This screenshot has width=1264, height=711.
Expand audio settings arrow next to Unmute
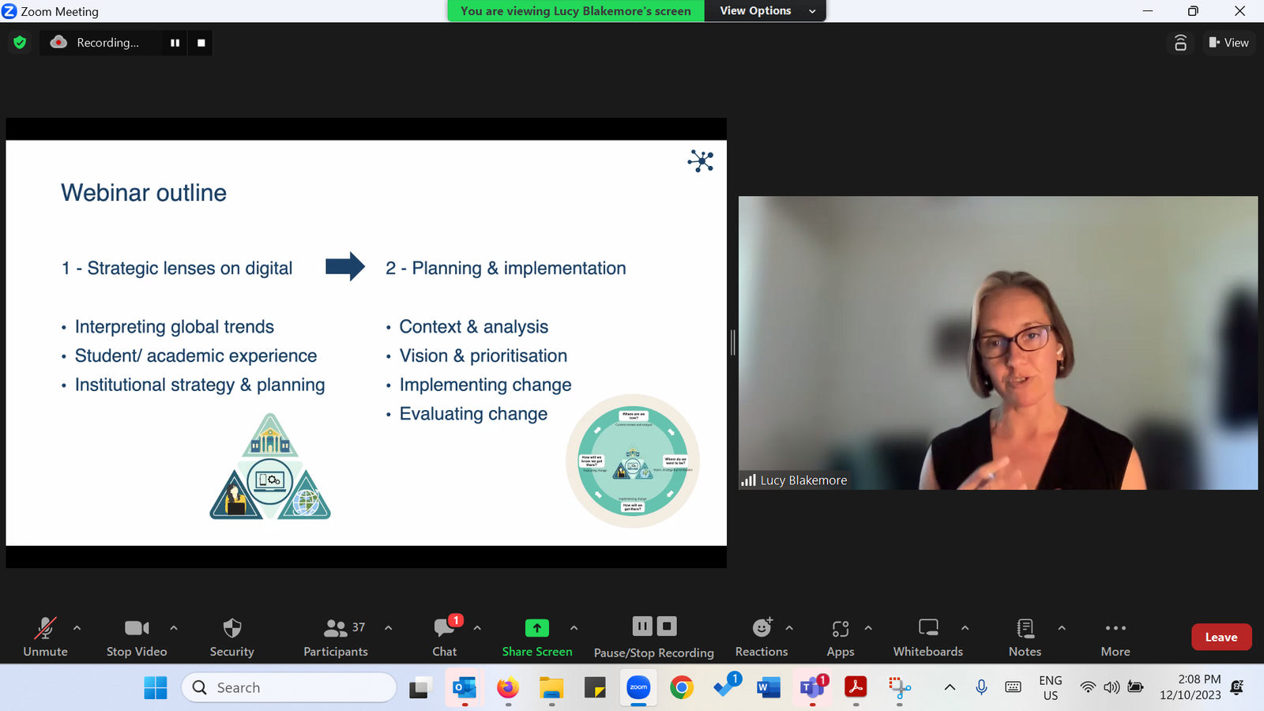tap(77, 628)
